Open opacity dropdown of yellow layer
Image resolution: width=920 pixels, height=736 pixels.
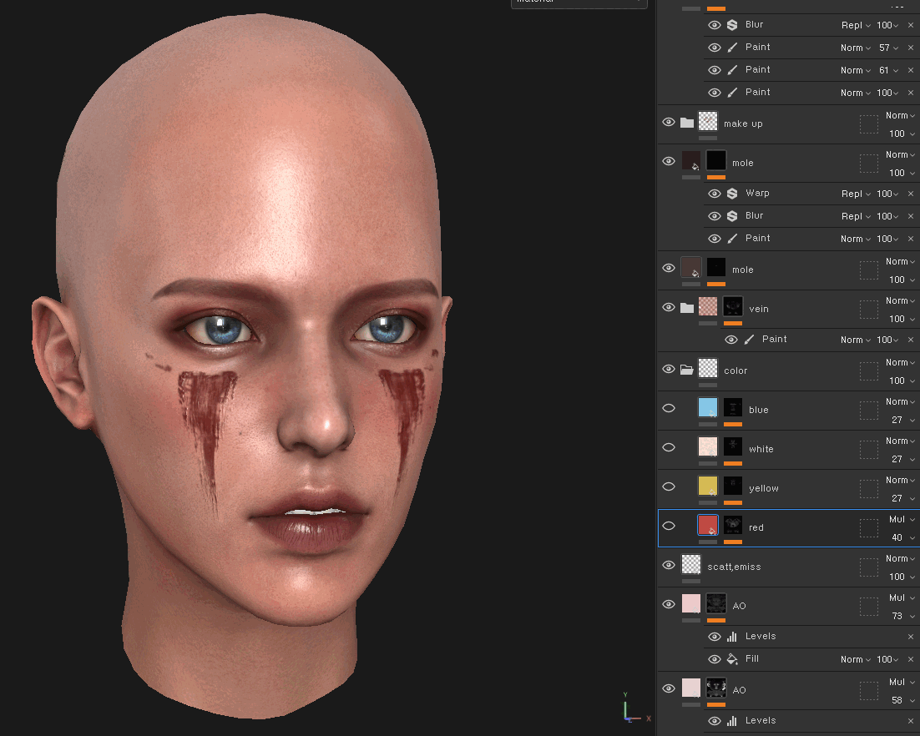(x=900, y=498)
